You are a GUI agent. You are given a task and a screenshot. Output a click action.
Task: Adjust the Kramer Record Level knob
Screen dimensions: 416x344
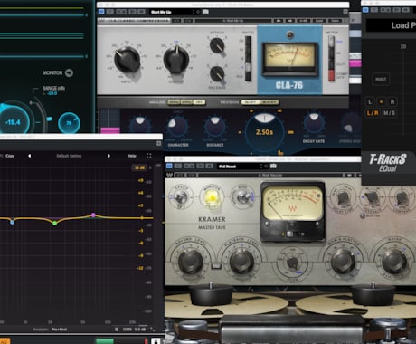tap(191, 262)
